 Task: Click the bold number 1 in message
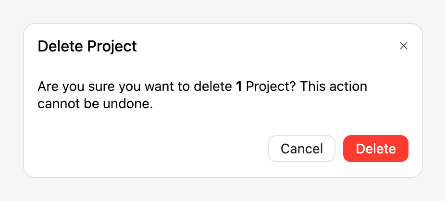pos(238,87)
